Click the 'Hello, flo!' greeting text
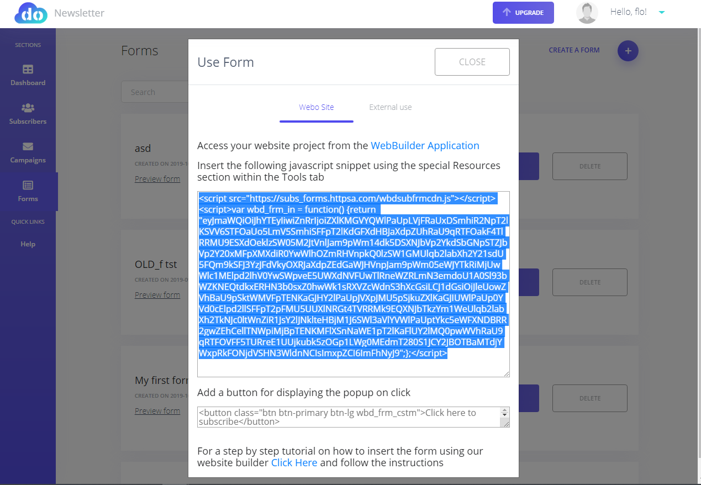This screenshot has height=485, width=701. click(x=629, y=12)
